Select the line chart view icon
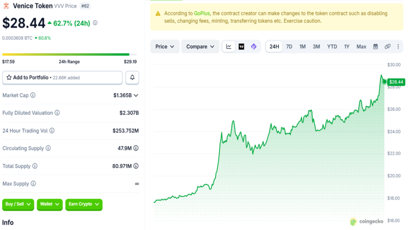408x230 pixels. (x=229, y=46)
